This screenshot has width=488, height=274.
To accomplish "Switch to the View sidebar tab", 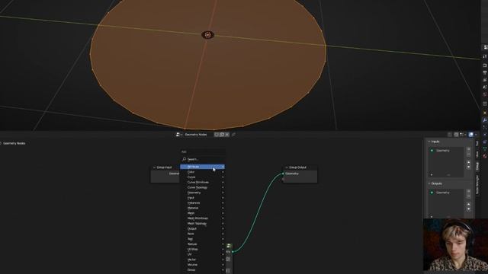I will pos(477,155).
